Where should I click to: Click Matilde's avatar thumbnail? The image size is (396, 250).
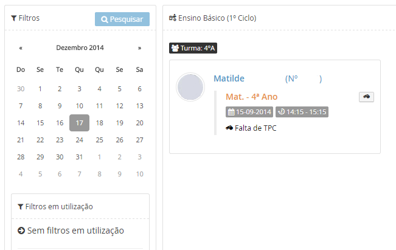tap(190, 88)
